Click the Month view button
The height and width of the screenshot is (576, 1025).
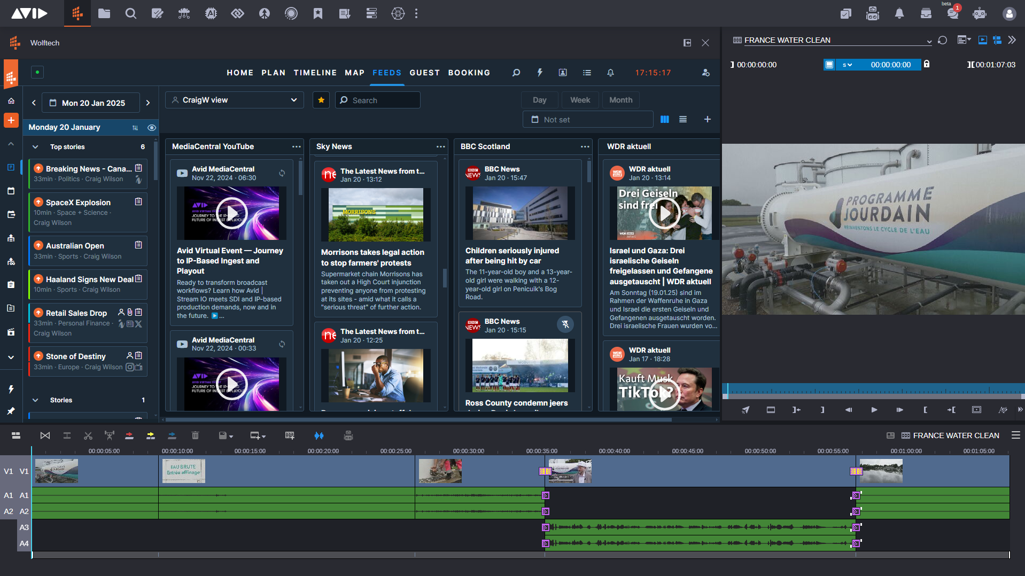[620, 100]
